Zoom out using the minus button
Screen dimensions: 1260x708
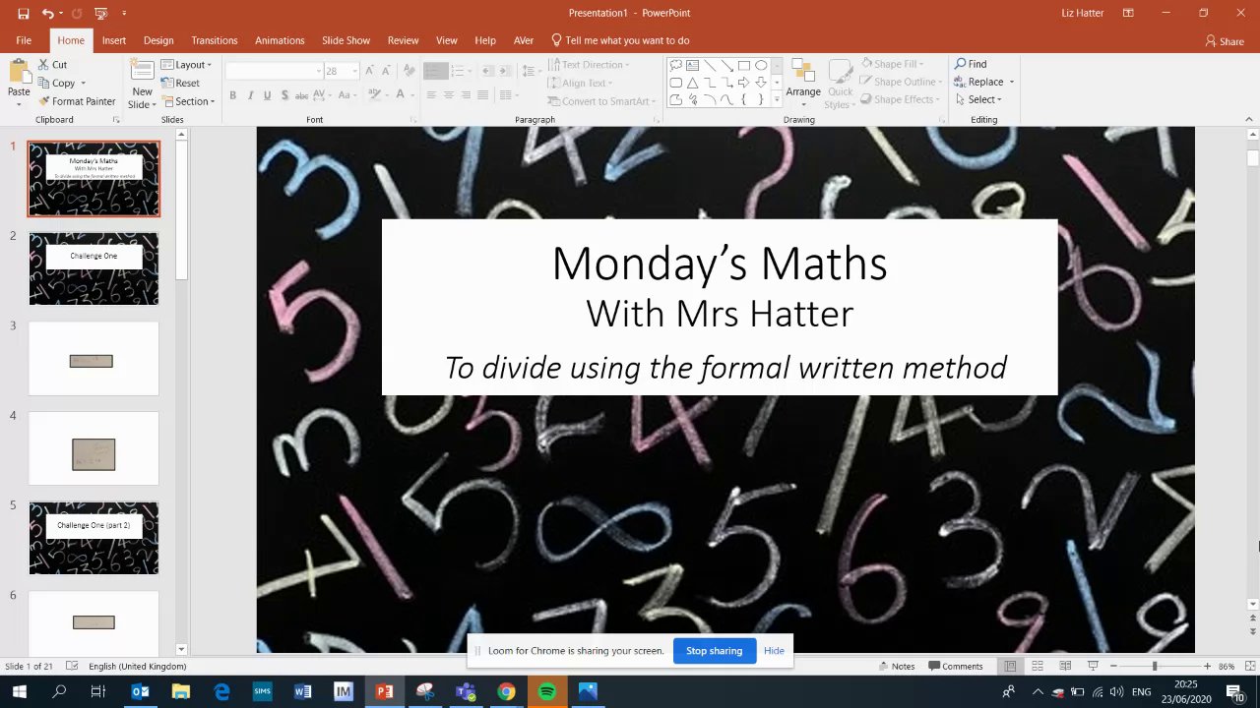point(1113,666)
